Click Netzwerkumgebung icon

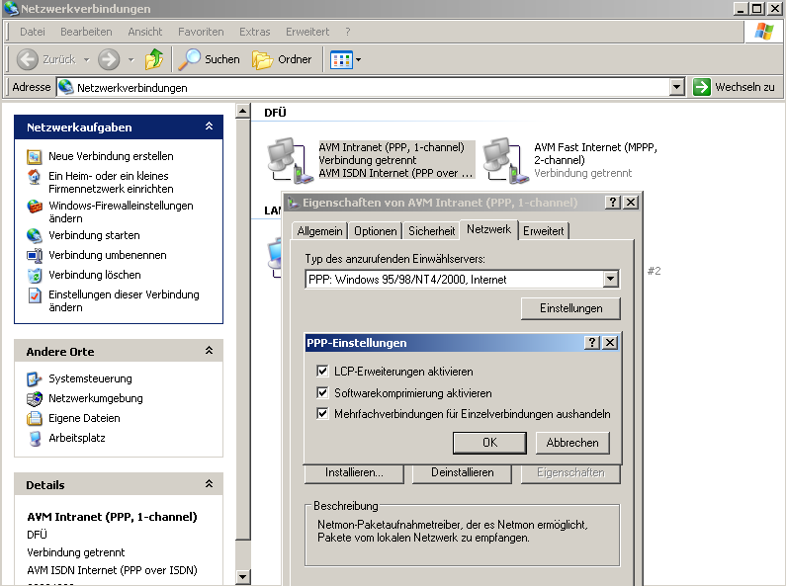[34, 398]
